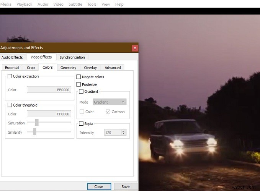This screenshot has width=260, height=191.
Task: Select the Essential sub-tab
Action: click(12, 68)
